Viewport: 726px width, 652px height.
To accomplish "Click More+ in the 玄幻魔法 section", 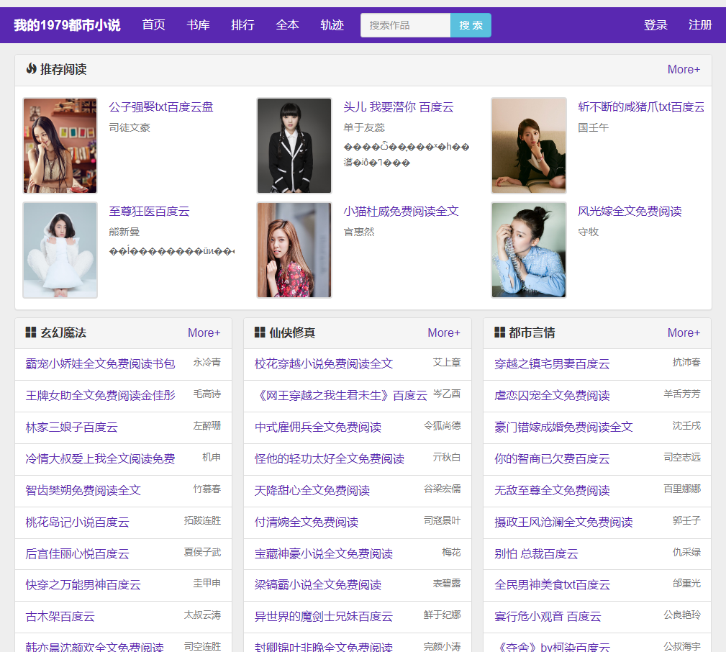I will (204, 332).
